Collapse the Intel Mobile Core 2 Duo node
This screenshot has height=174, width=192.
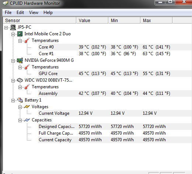tap(13, 34)
